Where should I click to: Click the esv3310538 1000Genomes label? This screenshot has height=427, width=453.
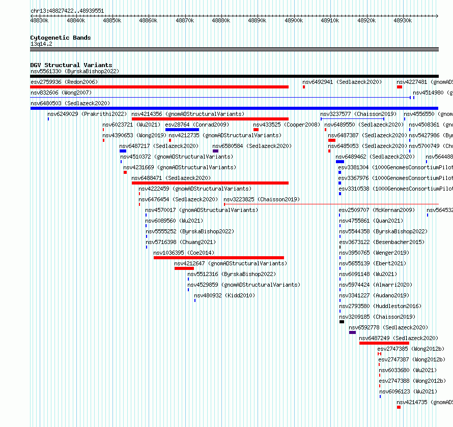pyautogui.click(x=396, y=189)
